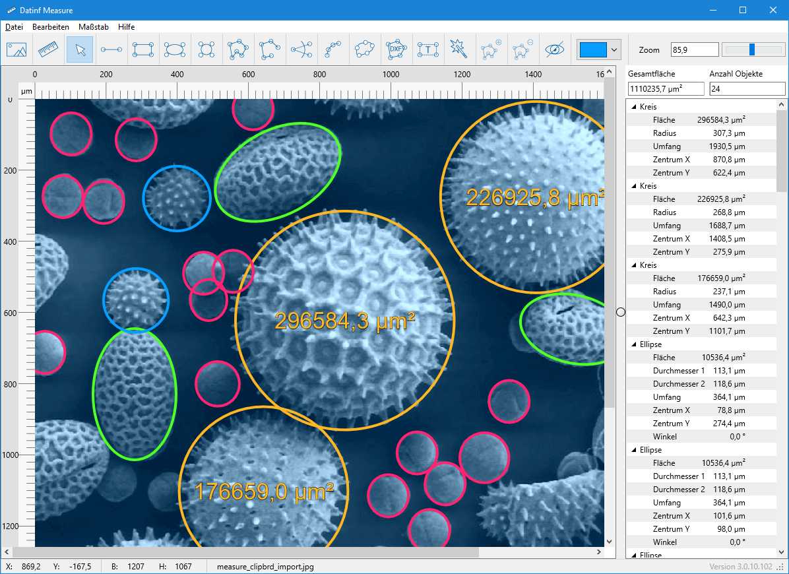The height and width of the screenshot is (574, 789).
Task: Open the Bearbeiten menu
Action: point(50,27)
